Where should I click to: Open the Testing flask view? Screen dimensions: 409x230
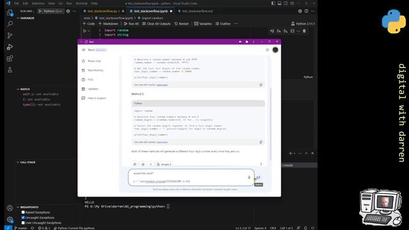tap(10, 70)
